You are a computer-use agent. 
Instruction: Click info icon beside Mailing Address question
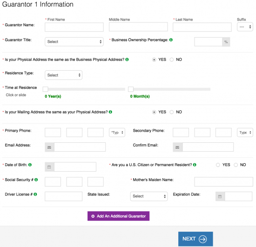[110, 112]
